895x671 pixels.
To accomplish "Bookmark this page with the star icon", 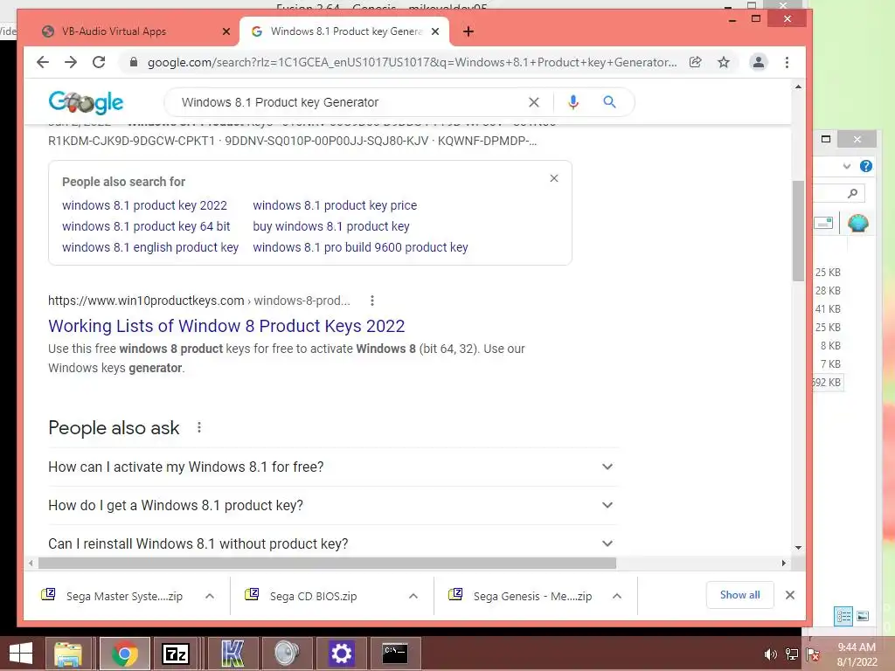I will [x=724, y=62].
